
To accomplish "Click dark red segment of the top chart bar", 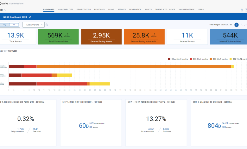I will pyautogui.click(x=16, y=67).
